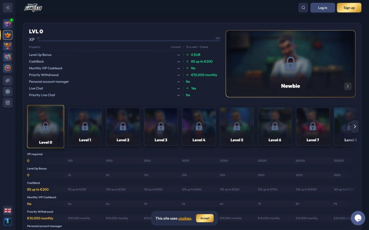The image size is (369, 230).
Task: Open the UK flag language selector
Action: pos(8,211)
